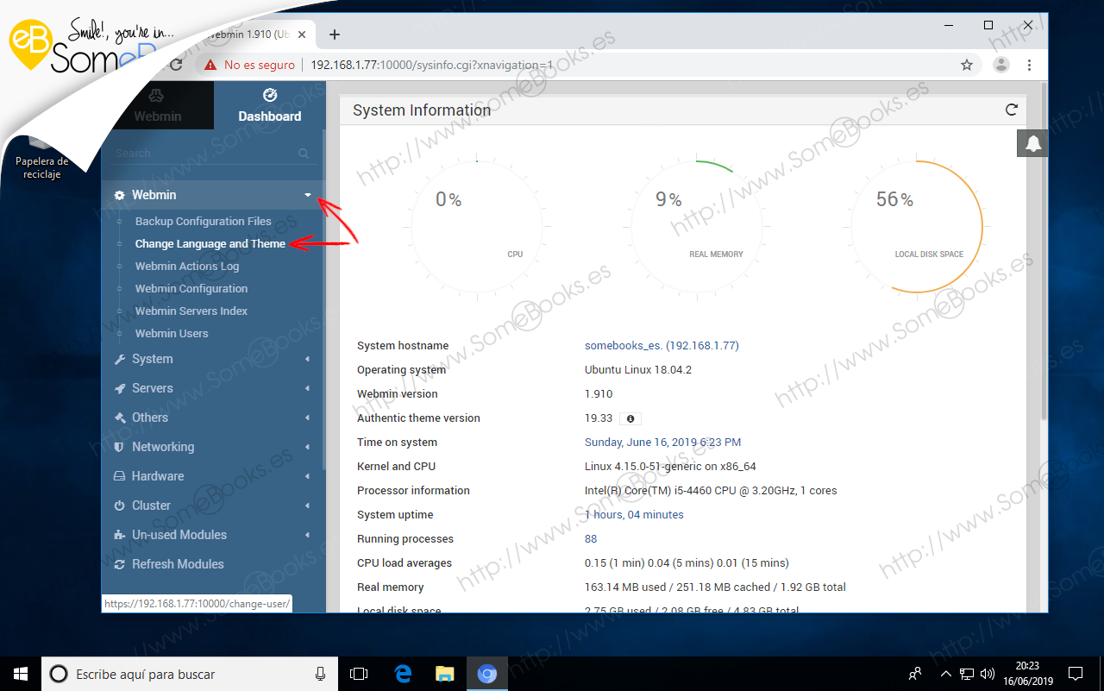
Task: Click the Hardware icon in the sidebar
Action: point(120,475)
